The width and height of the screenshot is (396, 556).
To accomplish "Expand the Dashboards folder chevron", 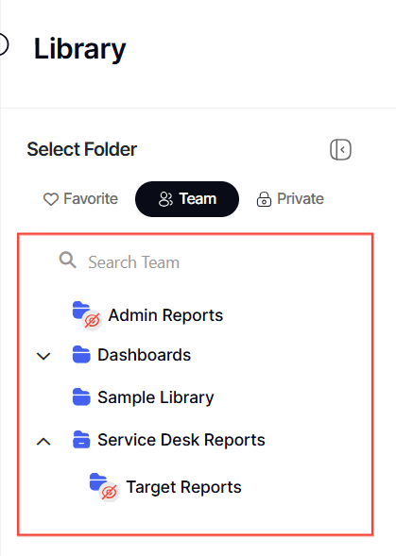I will [43, 356].
